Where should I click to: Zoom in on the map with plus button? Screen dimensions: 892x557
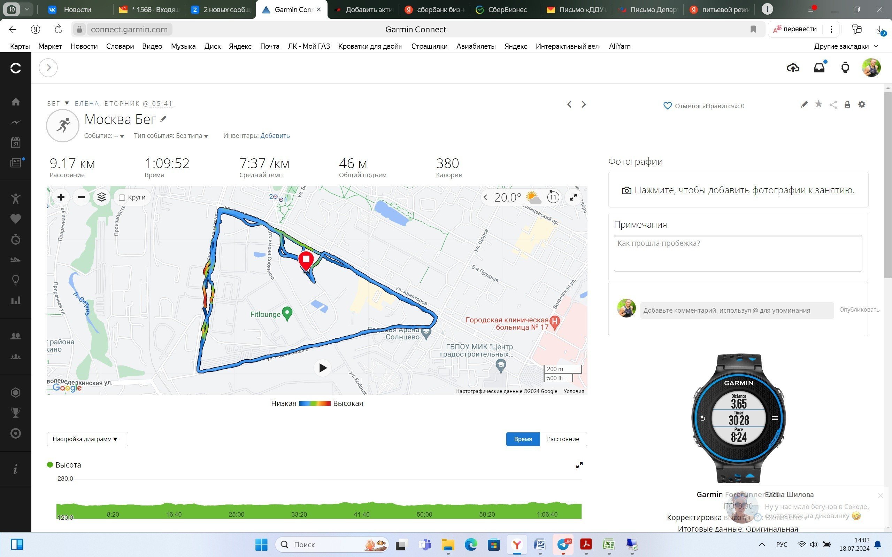coord(61,197)
